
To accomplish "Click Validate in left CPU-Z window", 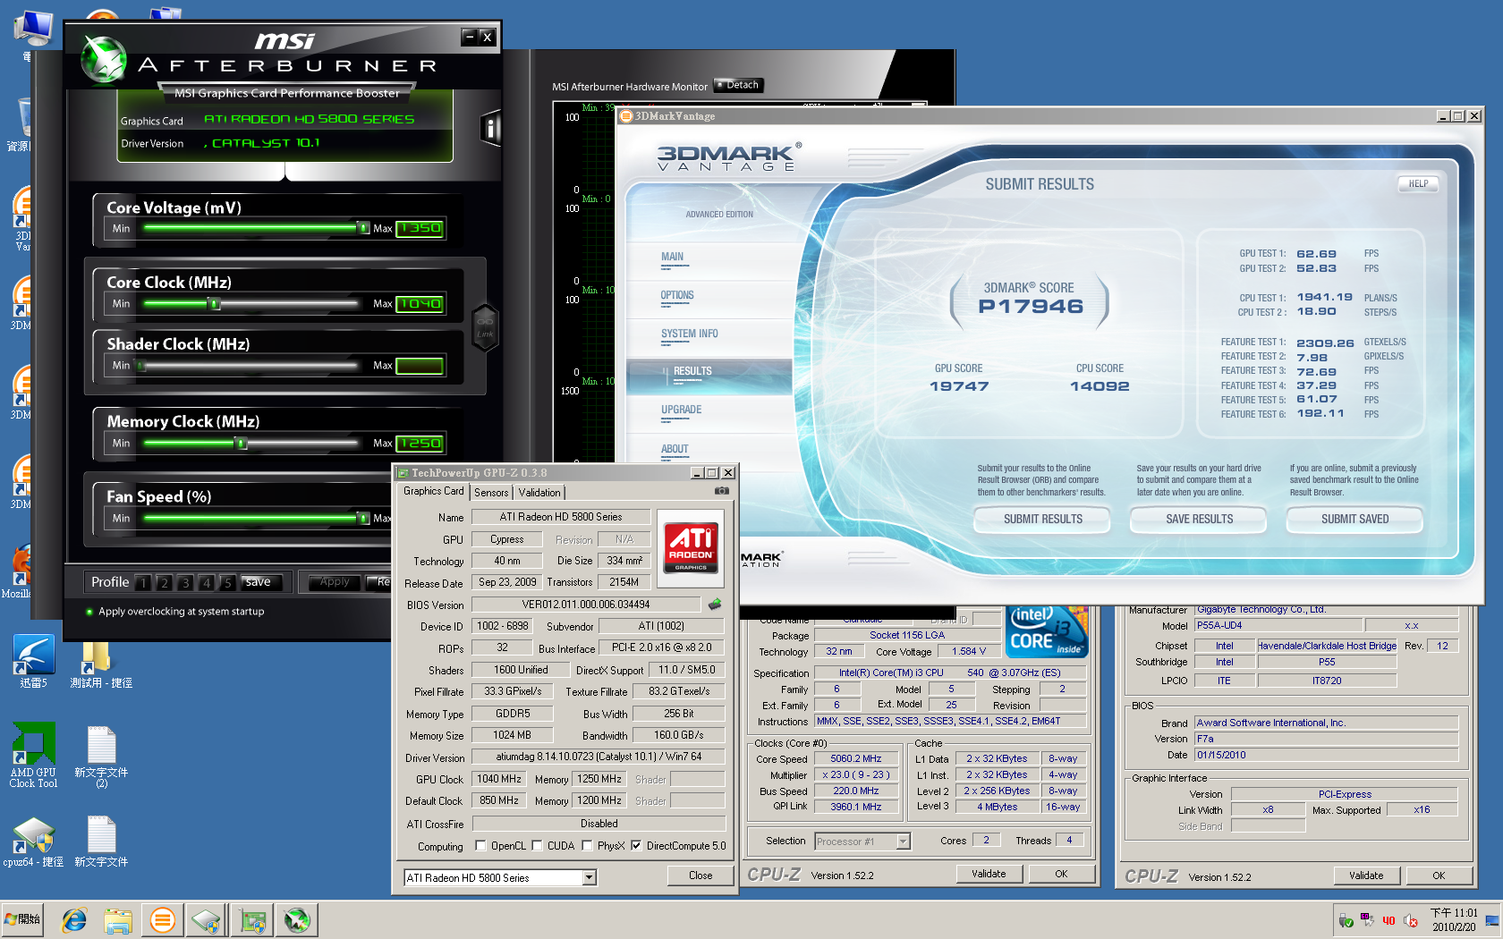I will pyautogui.click(x=989, y=874).
